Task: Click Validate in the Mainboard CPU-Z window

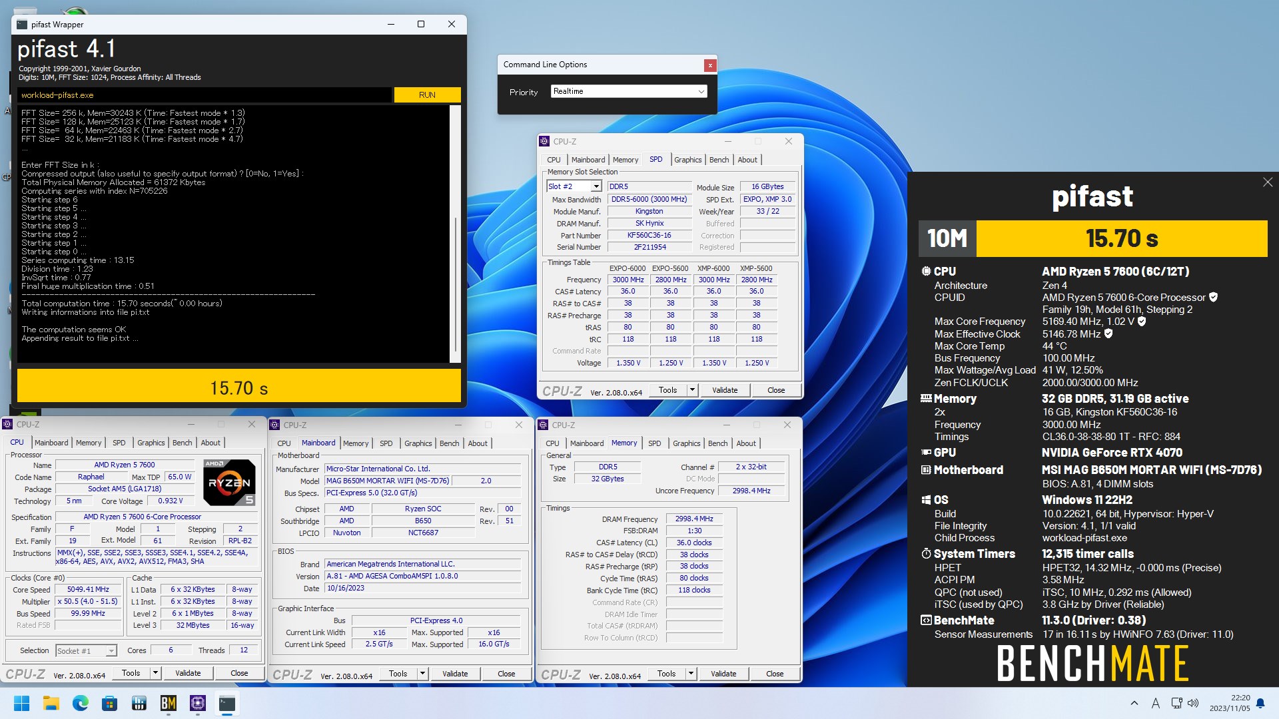Action: tap(455, 674)
